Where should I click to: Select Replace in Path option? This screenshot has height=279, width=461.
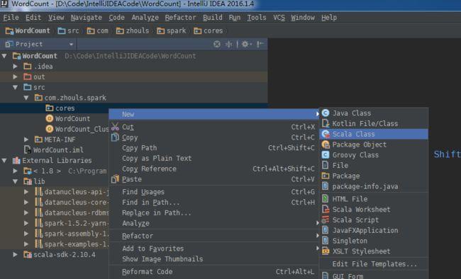(x=214, y=212)
